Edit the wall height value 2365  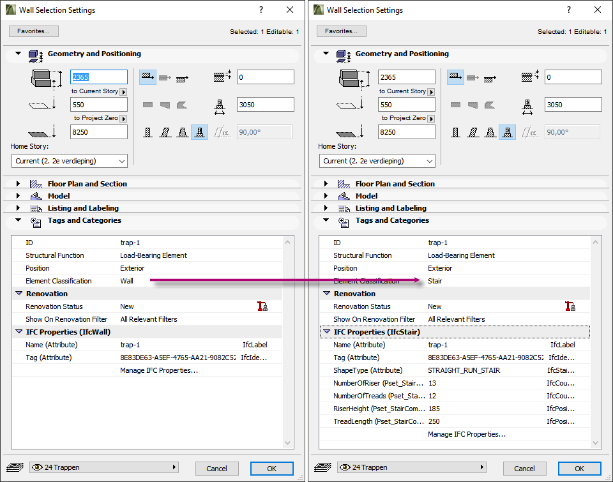(98, 76)
